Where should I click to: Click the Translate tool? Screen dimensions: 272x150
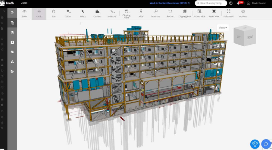click(155, 14)
